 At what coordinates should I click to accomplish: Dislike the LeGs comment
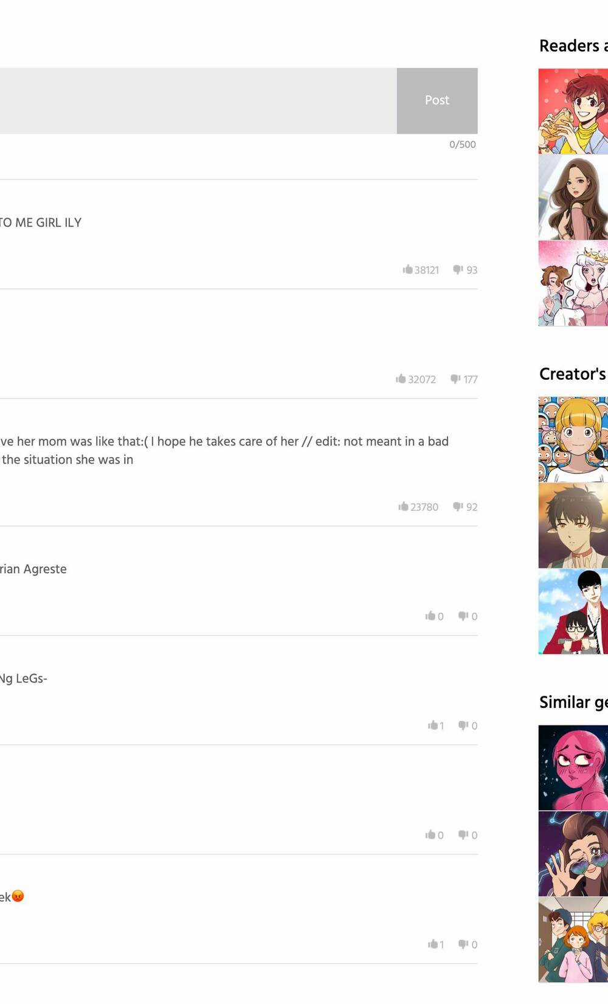coord(468,726)
